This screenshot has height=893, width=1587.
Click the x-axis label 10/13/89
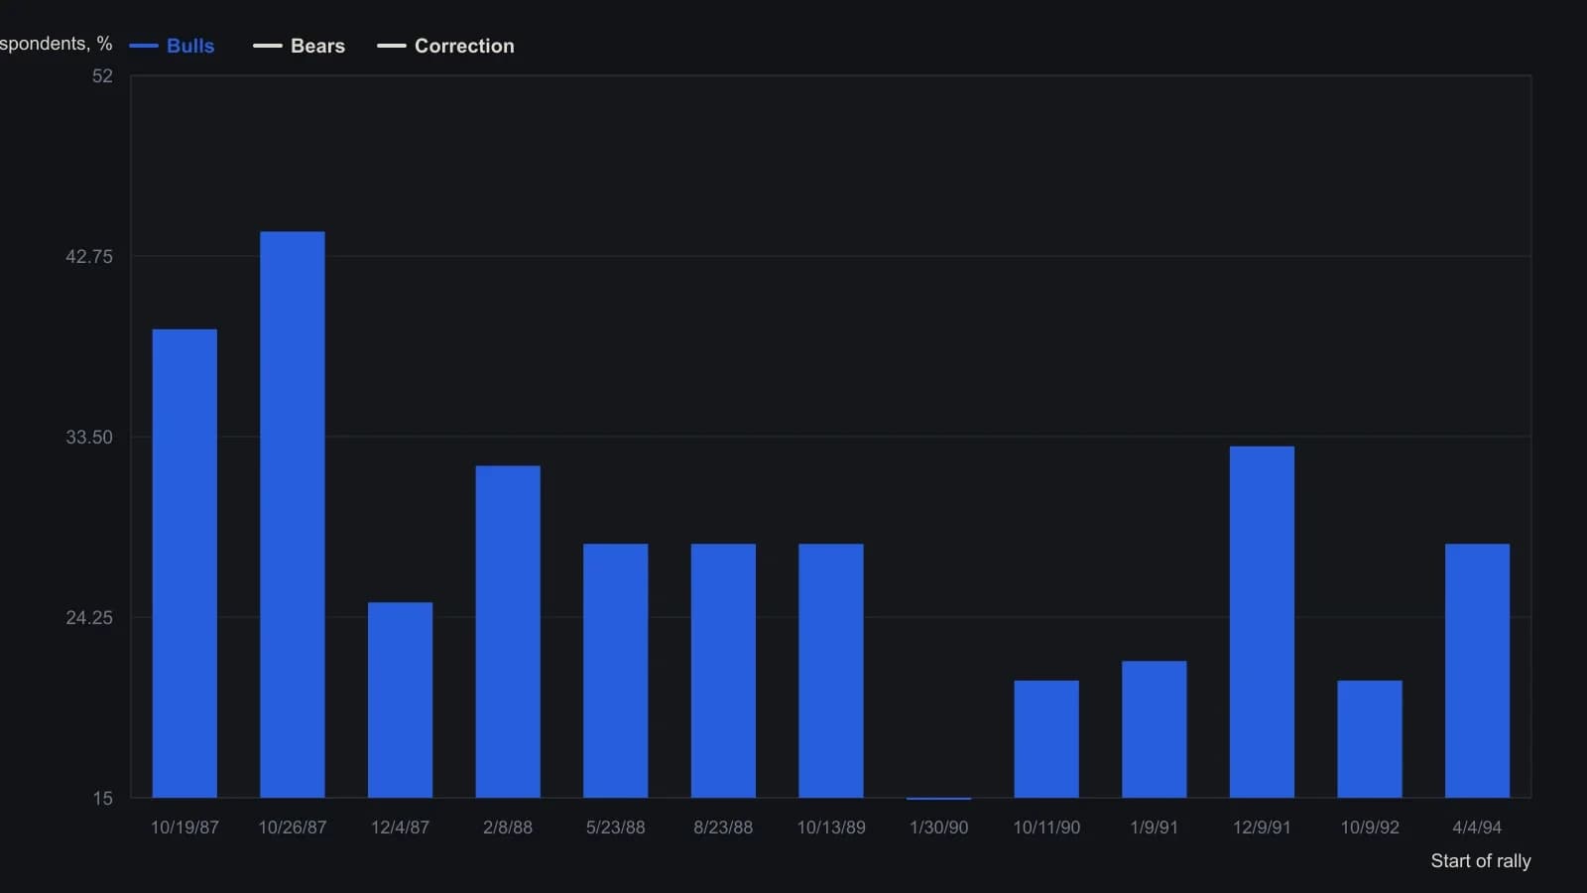[x=831, y=828]
